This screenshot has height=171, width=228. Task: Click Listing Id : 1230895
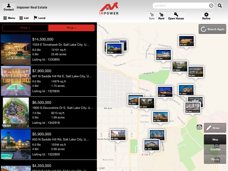click(46, 60)
